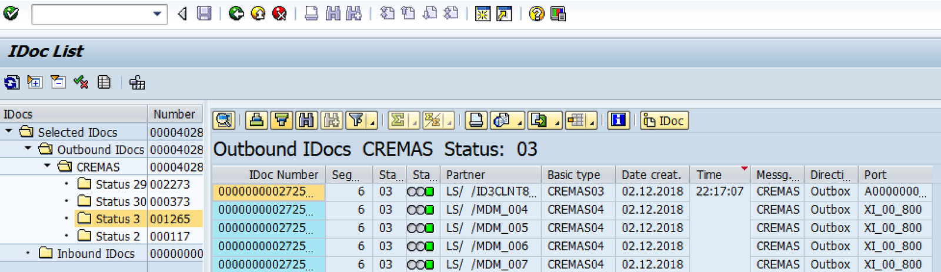Click the IDoc display button

tap(664, 120)
